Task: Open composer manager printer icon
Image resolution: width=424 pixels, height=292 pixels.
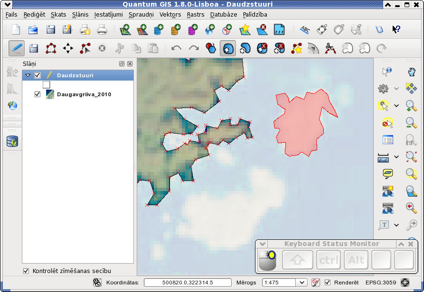Action: click(102, 29)
